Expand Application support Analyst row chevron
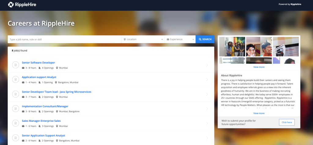This screenshot has height=145, width=313. point(207,80)
